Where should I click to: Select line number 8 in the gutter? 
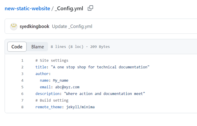pyautogui.click(x=22, y=107)
